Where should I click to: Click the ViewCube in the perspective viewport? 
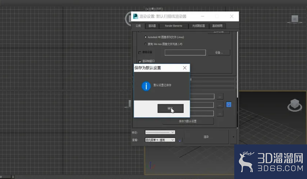click(295, 105)
